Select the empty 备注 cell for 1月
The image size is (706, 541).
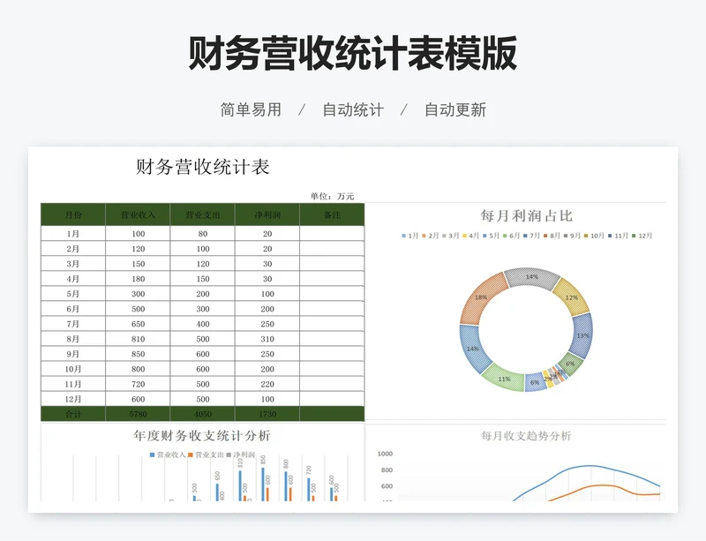(333, 234)
